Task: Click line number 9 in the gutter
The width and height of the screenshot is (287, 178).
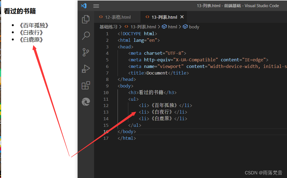Action: tap(107, 86)
